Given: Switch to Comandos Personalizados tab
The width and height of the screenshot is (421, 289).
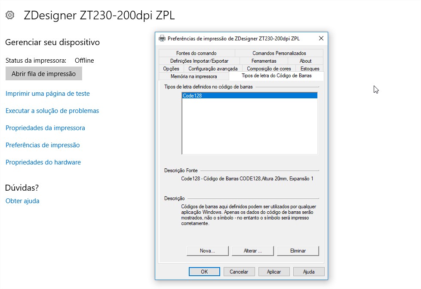Looking at the screenshot, I should [279, 53].
